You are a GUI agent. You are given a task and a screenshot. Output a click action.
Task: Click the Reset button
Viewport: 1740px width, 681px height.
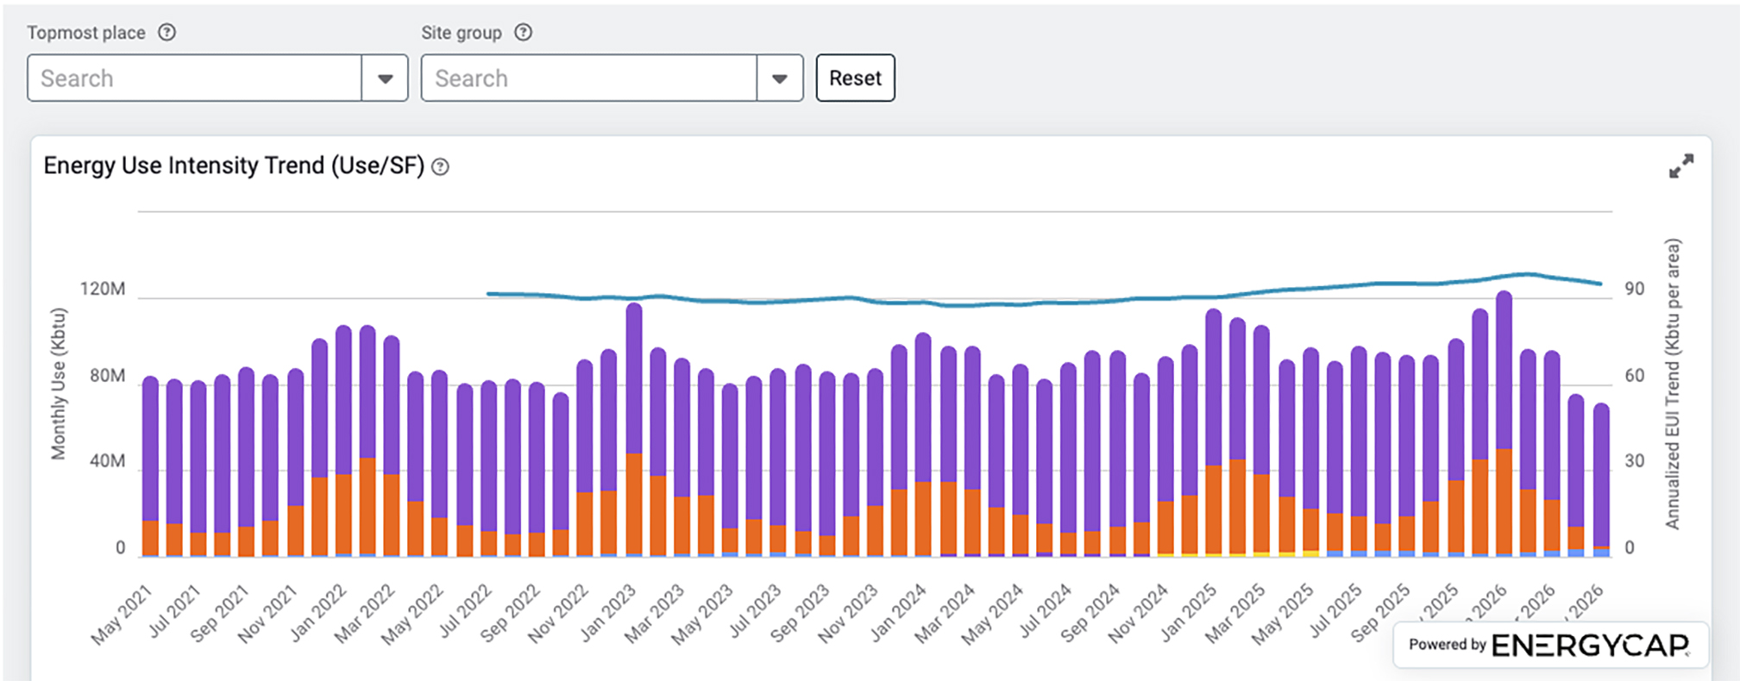pos(856,78)
